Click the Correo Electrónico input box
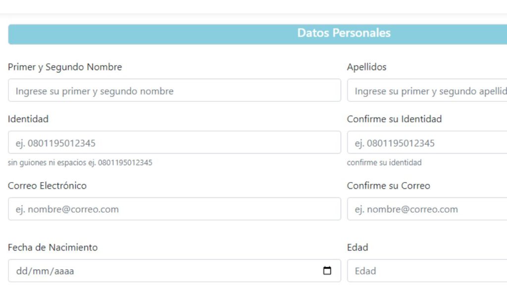 [x=173, y=209]
